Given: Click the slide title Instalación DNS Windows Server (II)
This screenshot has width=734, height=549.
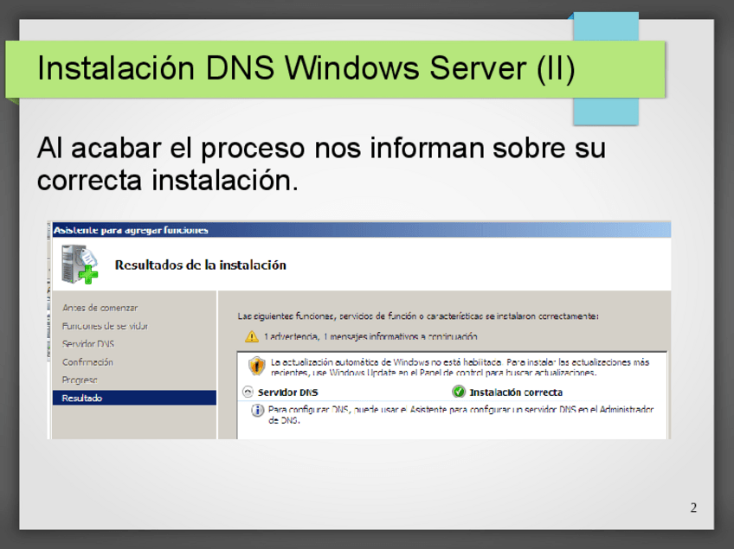Looking at the screenshot, I should 306,68.
